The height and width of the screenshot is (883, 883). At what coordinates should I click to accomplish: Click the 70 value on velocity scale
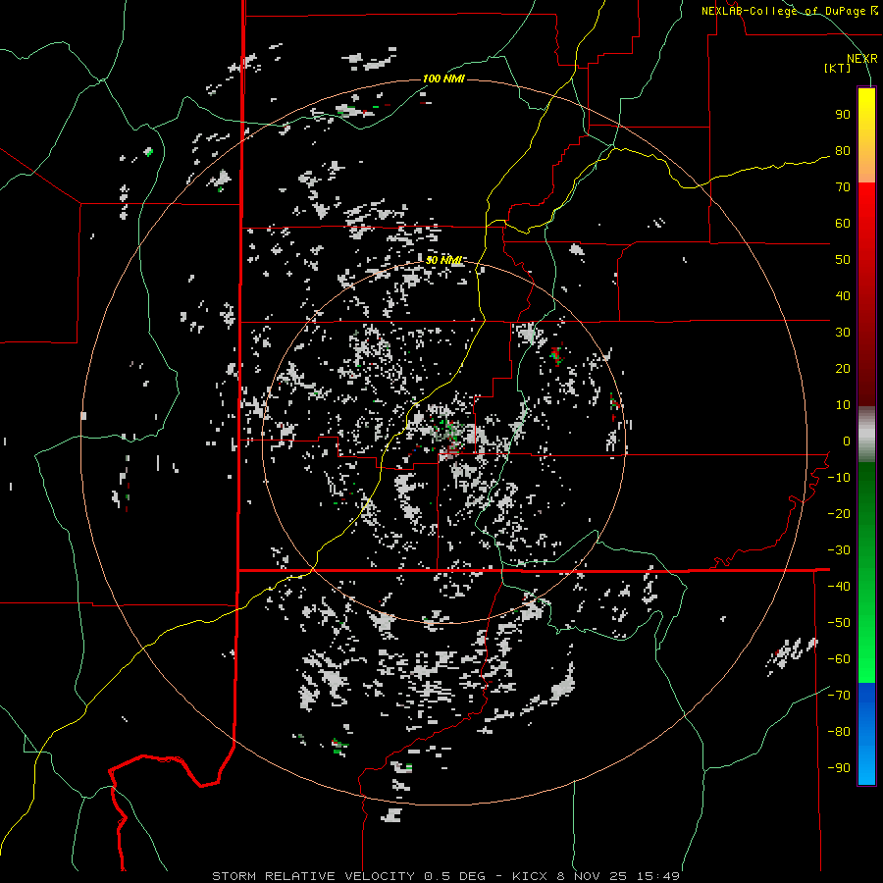843,187
